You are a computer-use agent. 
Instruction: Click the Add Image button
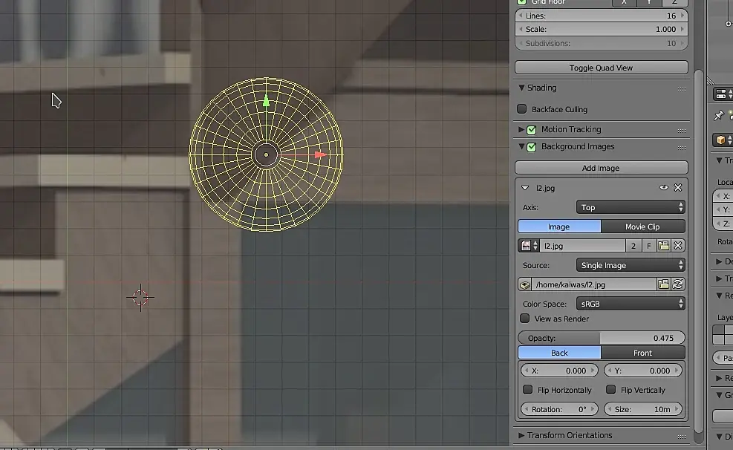pyautogui.click(x=601, y=168)
